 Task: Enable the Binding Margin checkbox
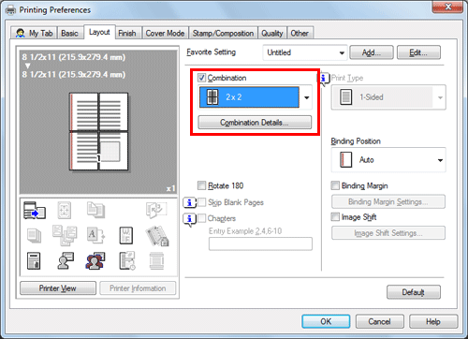[x=335, y=185]
